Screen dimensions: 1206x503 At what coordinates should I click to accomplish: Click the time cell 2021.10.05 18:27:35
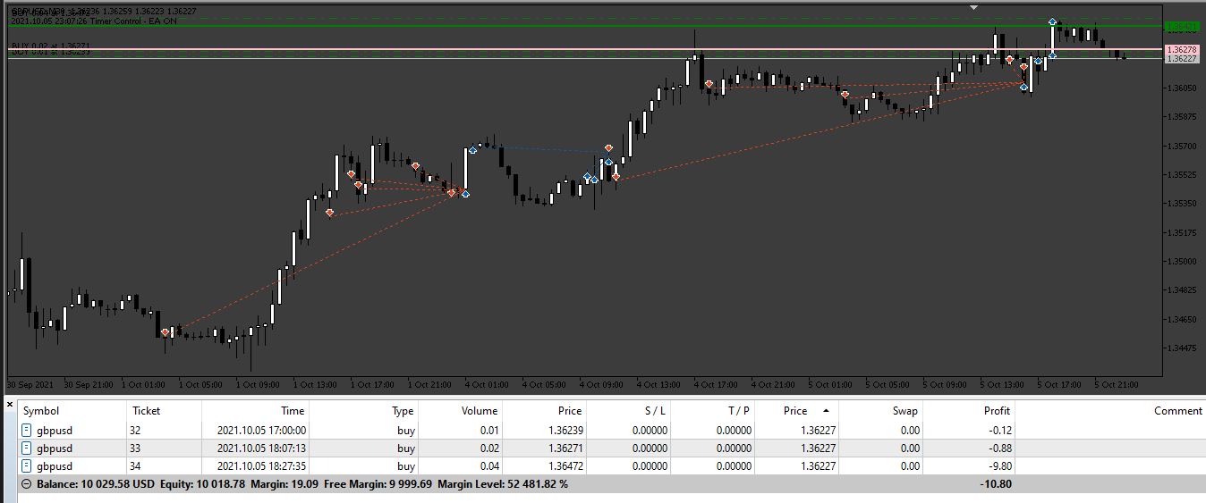[261, 465]
